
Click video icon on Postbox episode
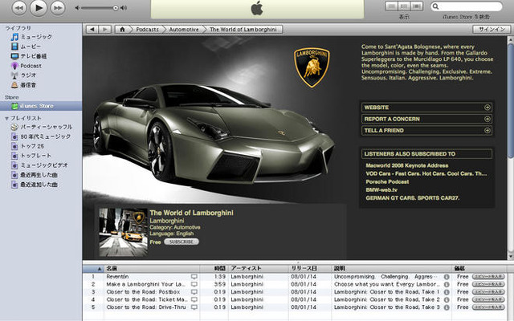click(194, 292)
